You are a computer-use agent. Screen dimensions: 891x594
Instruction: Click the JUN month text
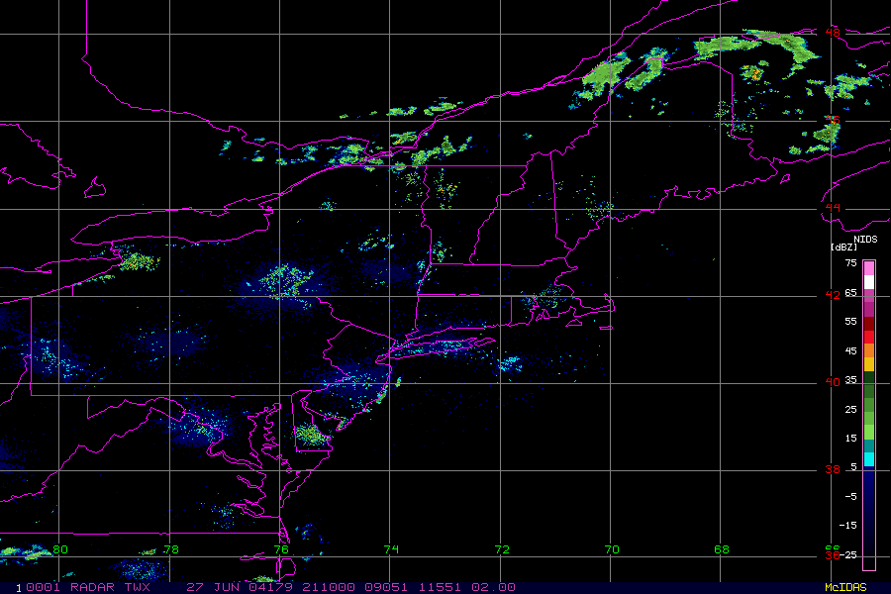pos(226,587)
